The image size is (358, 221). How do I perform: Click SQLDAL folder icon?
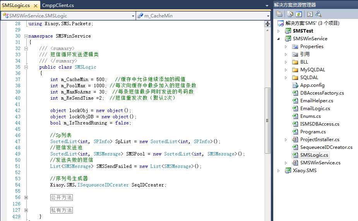tap(295, 78)
